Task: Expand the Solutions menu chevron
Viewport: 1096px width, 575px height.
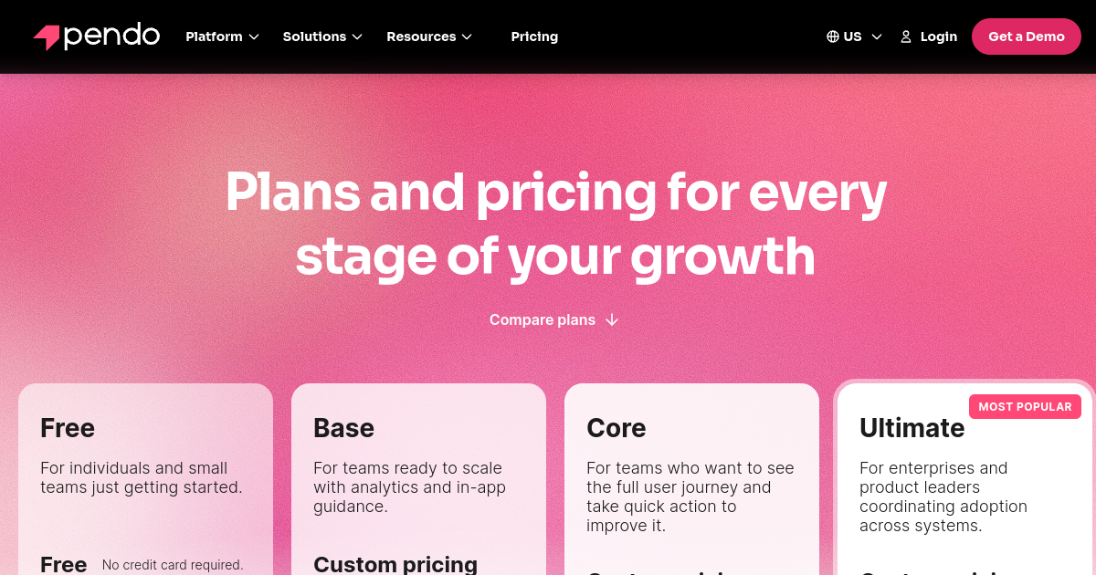Action: click(x=357, y=37)
